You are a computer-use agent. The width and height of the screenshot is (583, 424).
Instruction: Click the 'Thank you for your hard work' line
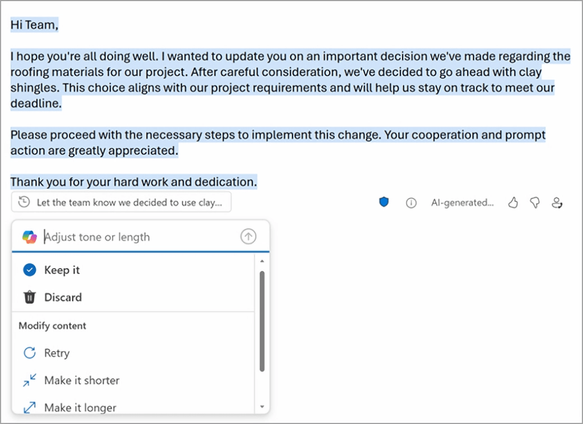pos(133,182)
